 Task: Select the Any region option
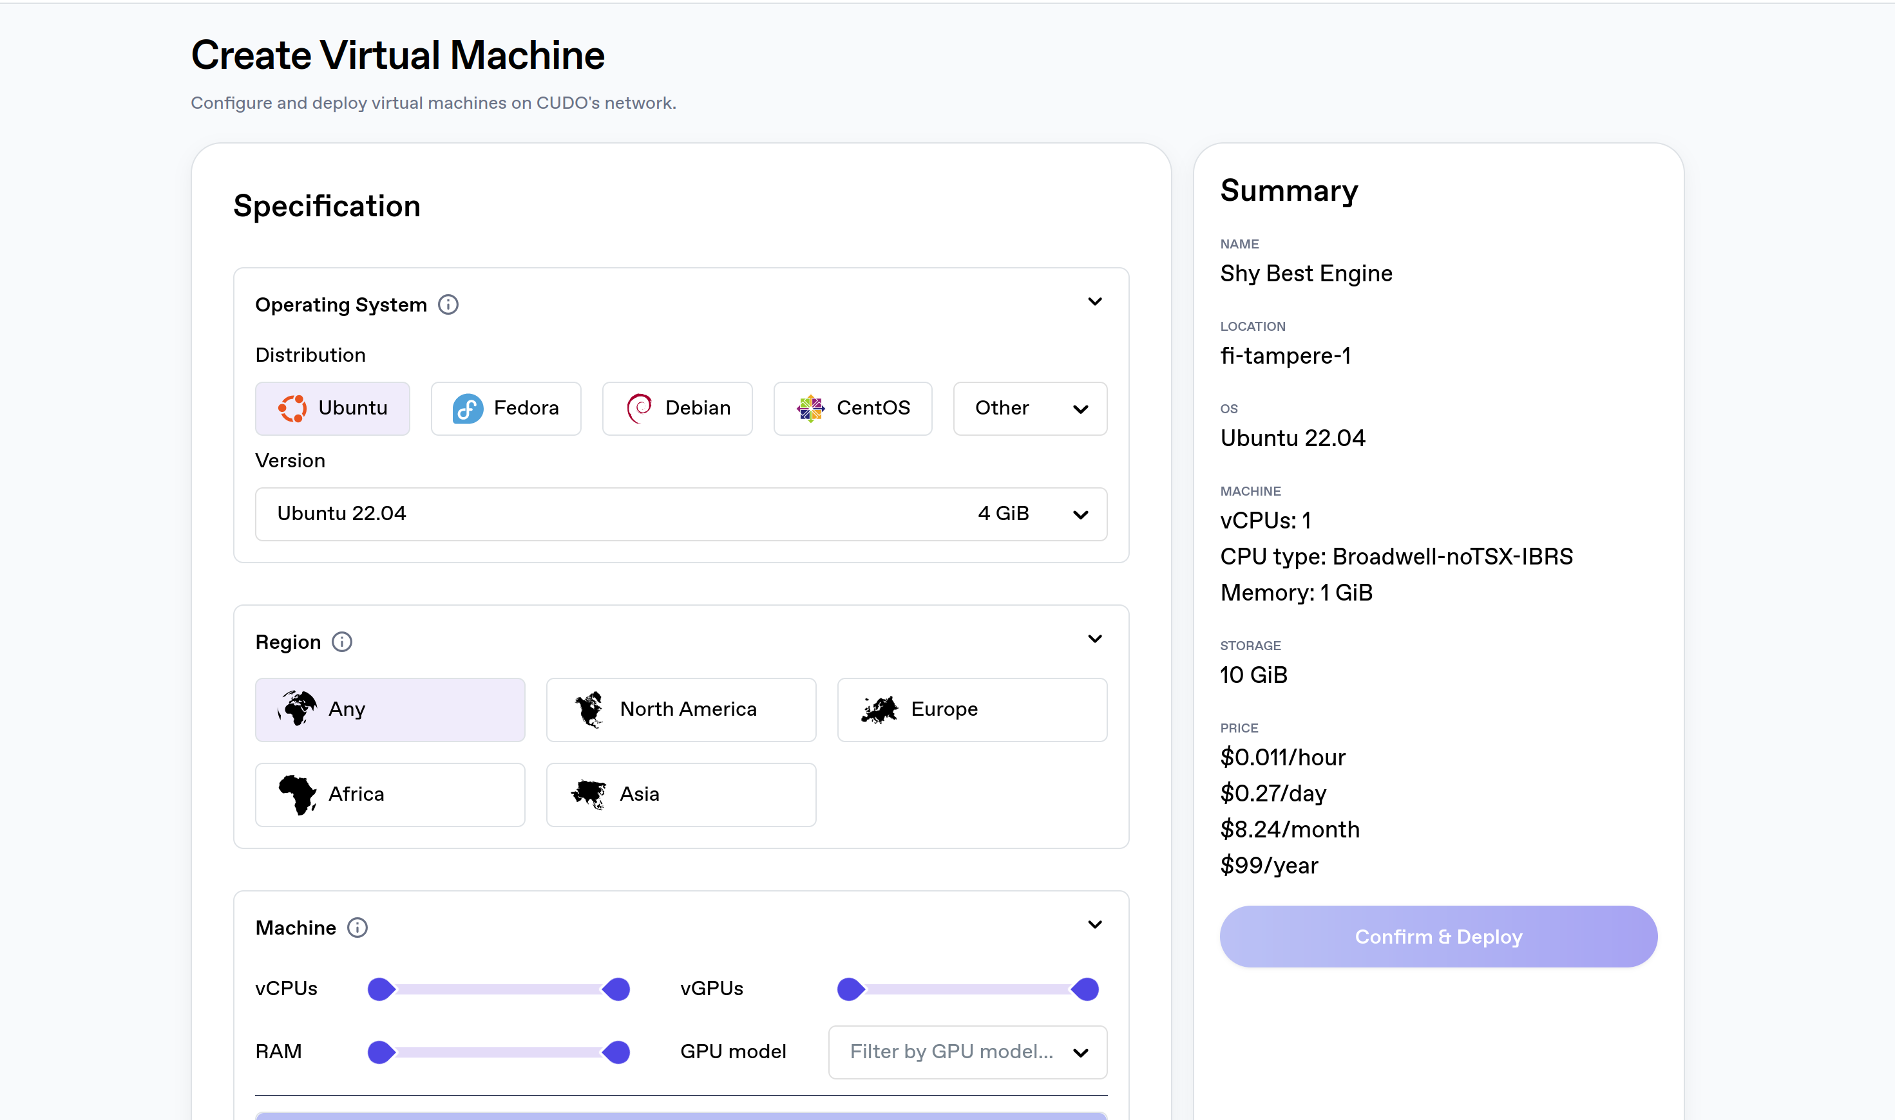[390, 709]
